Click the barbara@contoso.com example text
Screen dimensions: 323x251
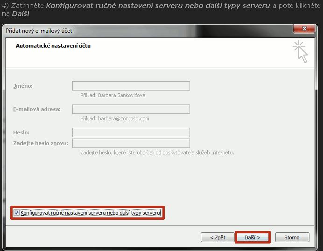(x=114, y=119)
